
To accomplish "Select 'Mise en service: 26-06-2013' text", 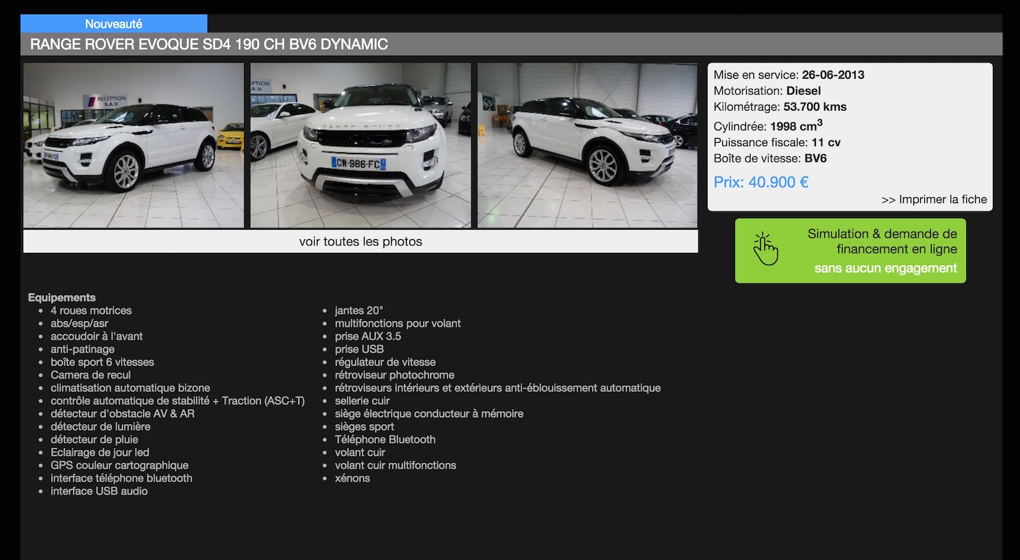I will 789,75.
